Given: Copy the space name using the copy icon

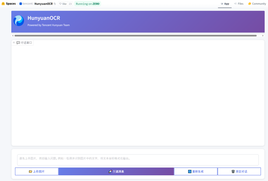Looking at the screenshot, I should tap(55, 4).
